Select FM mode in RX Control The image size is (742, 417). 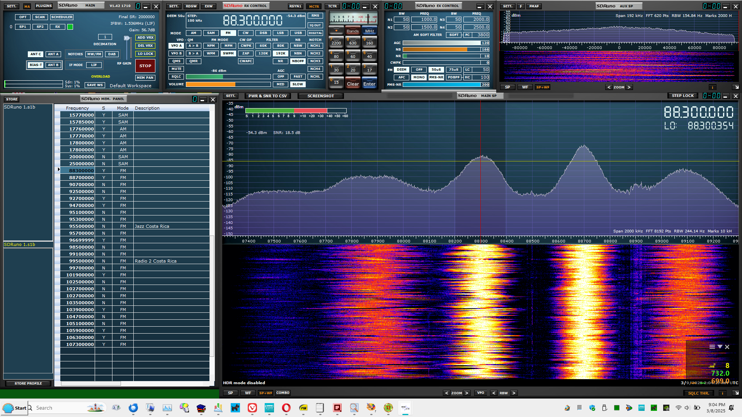click(x=228, y=33)
